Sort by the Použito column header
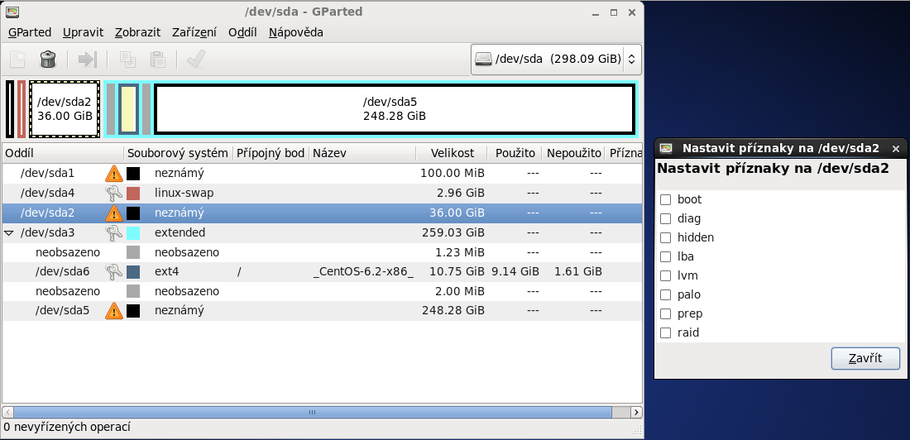This screenshot has width=910, height=440. pyautogui.click(x=515, y=153)
